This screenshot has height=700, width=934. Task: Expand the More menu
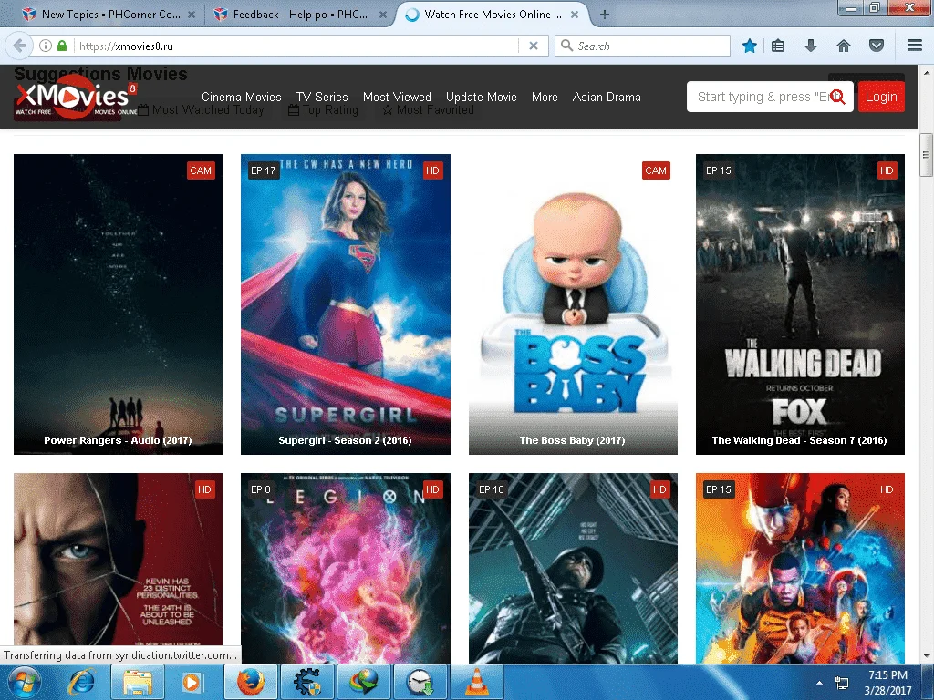[x=545, y=97]
